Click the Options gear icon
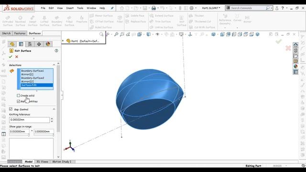Screen dimensions: 306x172 point(191,8)
